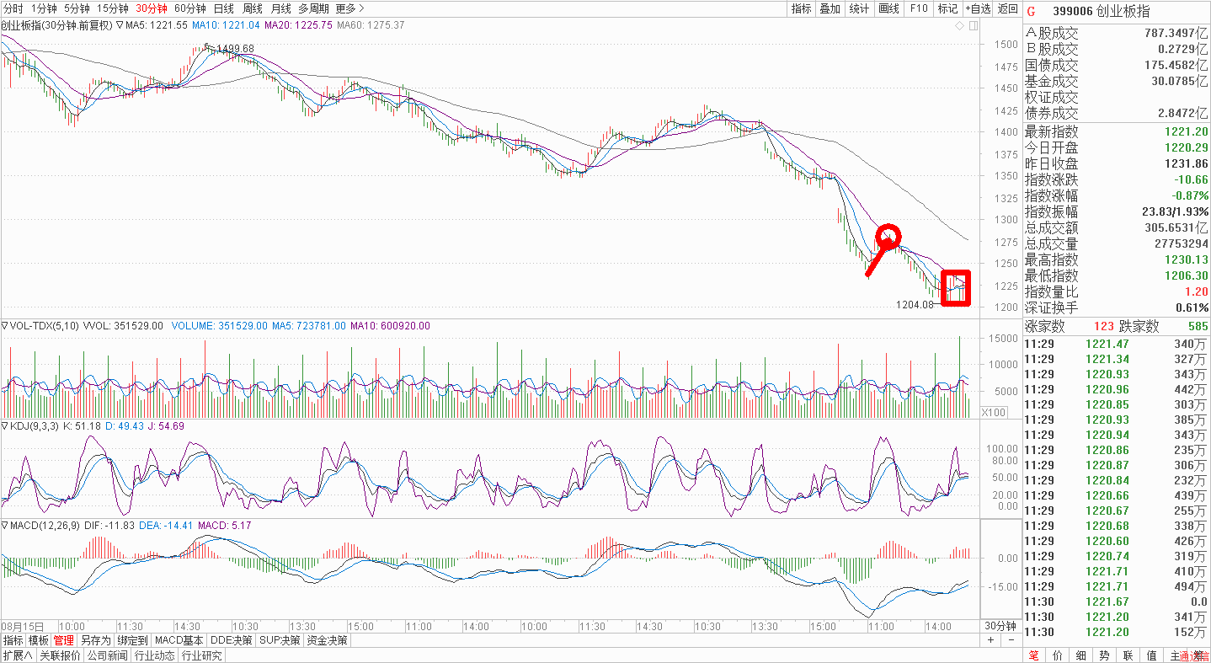Select the 联 linked tab
This screenshot has height=663, width=1211.
click(1128, 655)
